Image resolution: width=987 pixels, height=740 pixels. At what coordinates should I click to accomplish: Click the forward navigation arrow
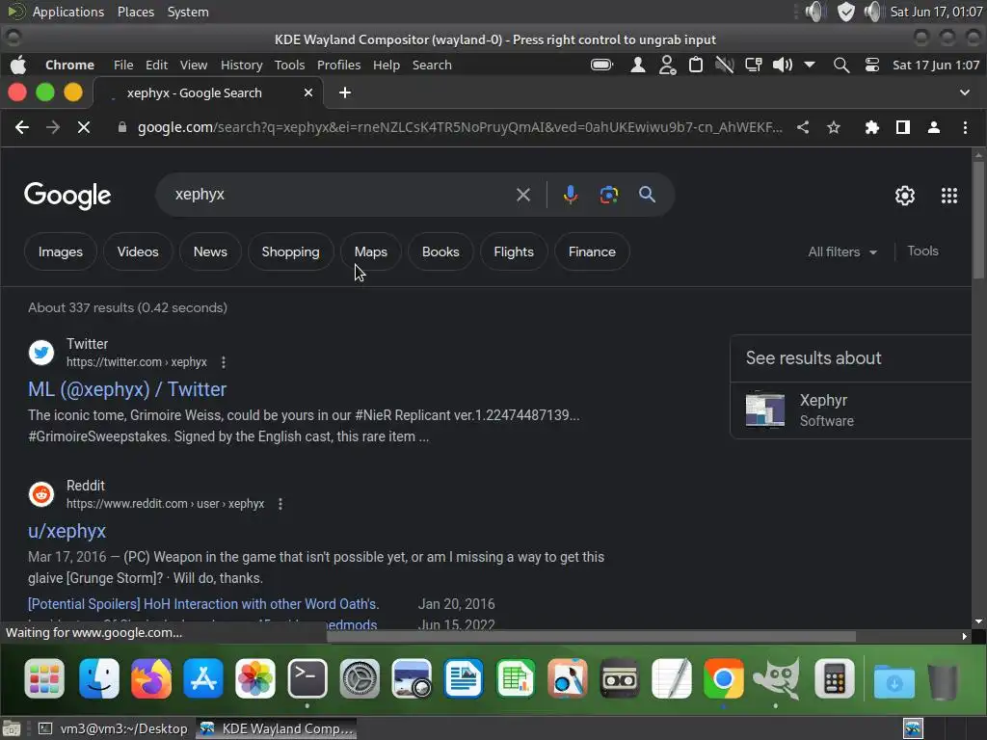[53, 128]
